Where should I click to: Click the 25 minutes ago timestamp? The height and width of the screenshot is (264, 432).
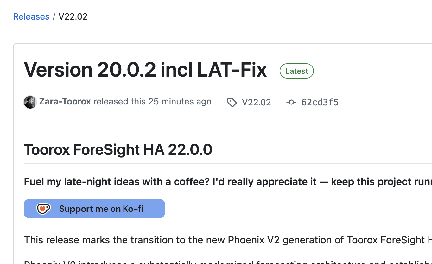(180, 102)
